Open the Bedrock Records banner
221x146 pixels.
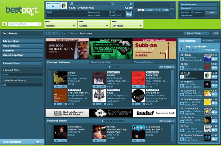click(x=67, y=113)
